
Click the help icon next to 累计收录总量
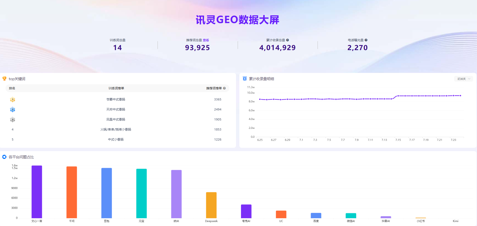tap(287, 40)
